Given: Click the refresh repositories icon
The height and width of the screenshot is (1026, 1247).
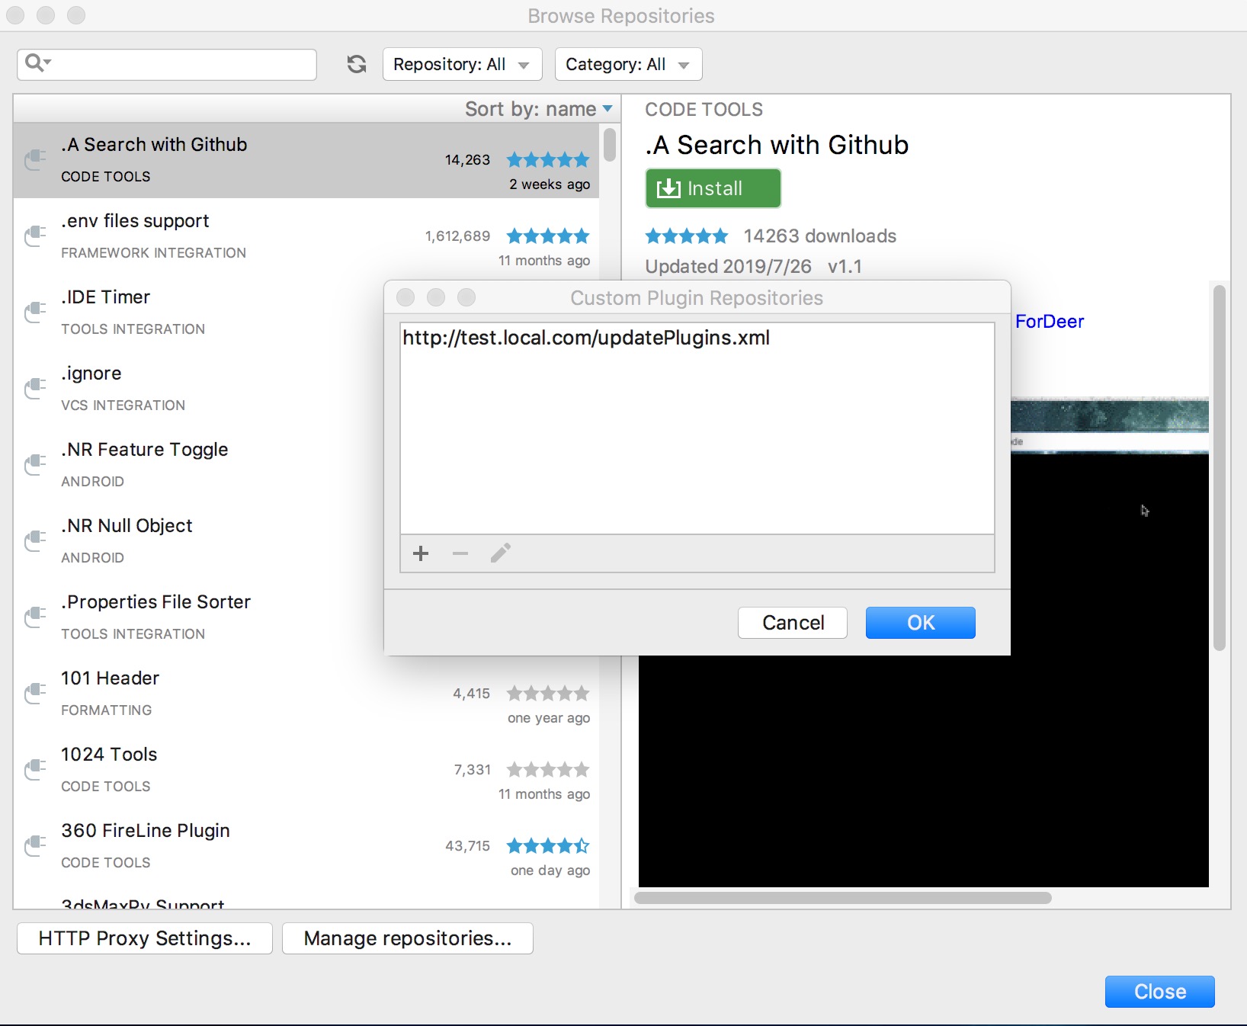Looking at the screenshot, I should 357,64.
